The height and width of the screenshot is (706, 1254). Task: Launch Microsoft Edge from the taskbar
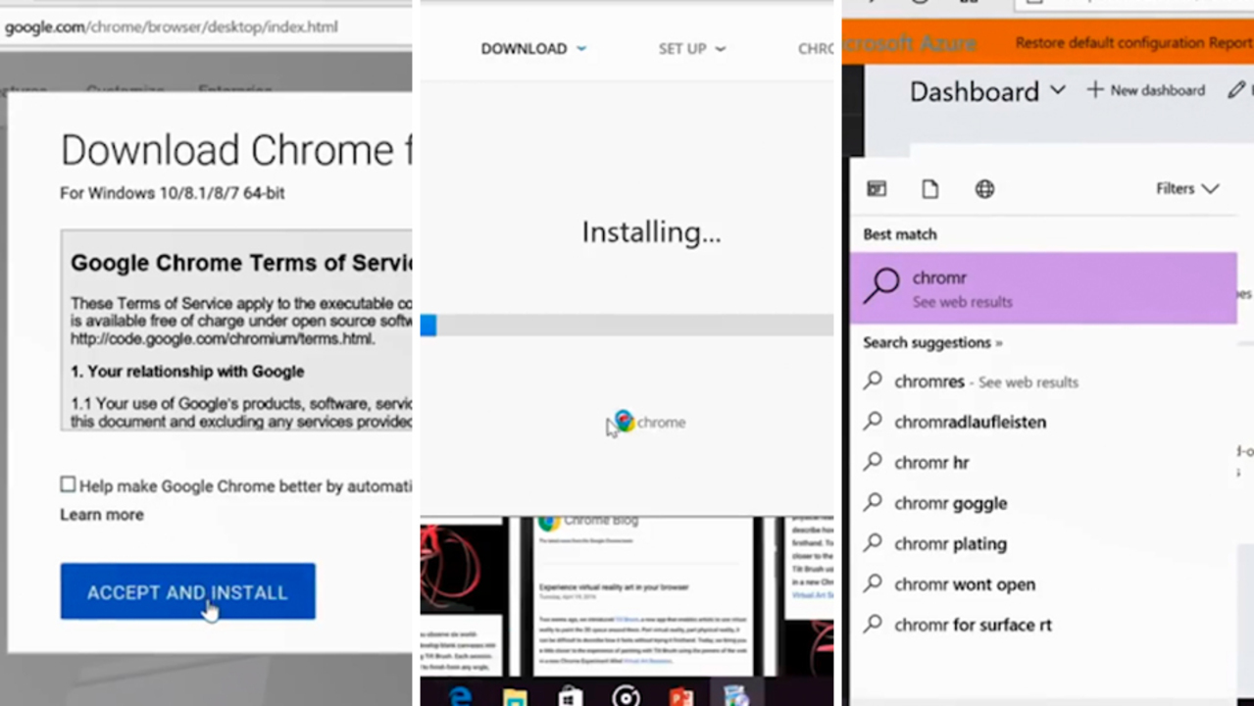pos(459,696)
